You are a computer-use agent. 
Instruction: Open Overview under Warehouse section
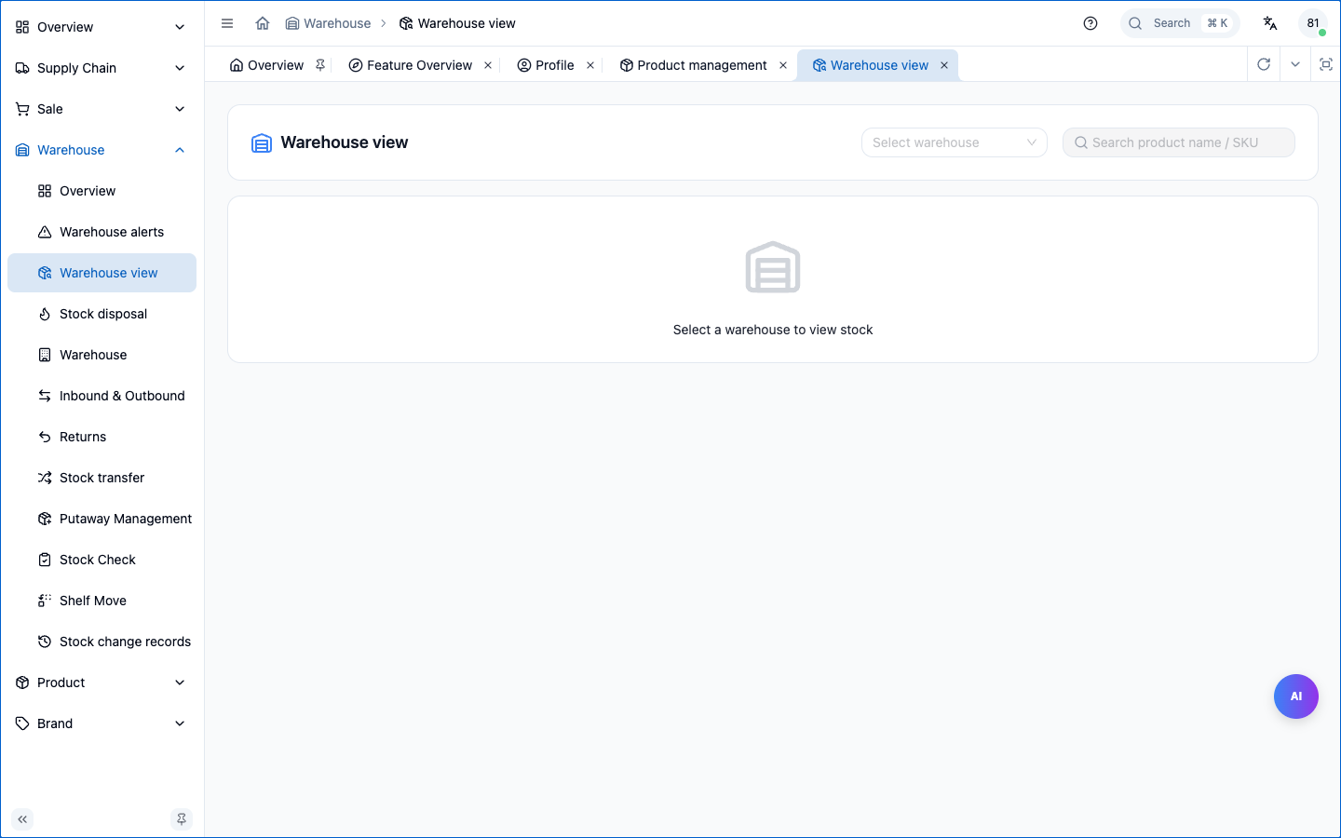(102, 191)
